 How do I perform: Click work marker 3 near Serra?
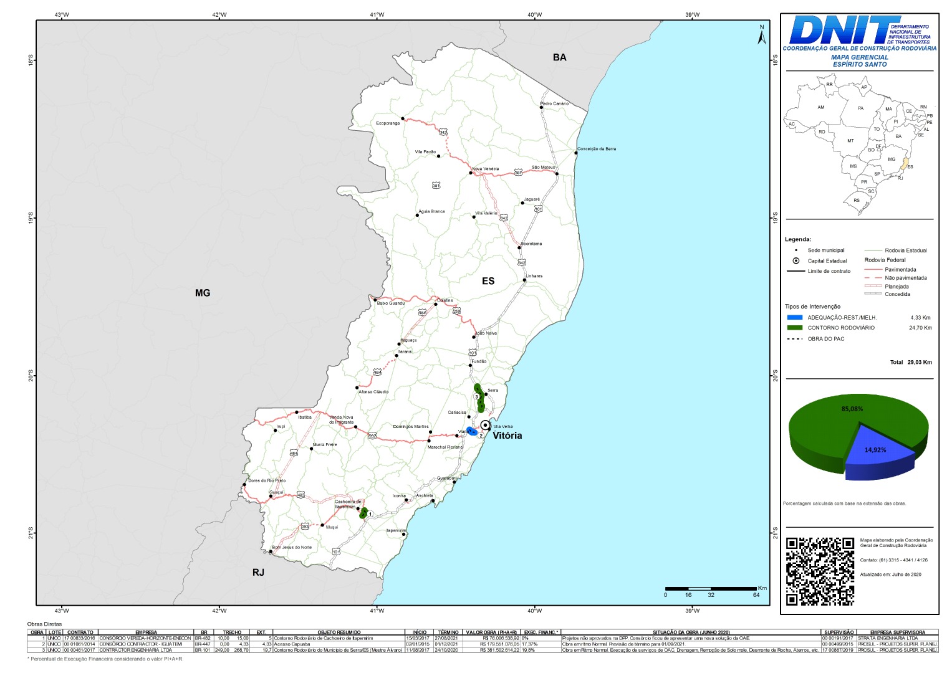(x=476, y=396)
